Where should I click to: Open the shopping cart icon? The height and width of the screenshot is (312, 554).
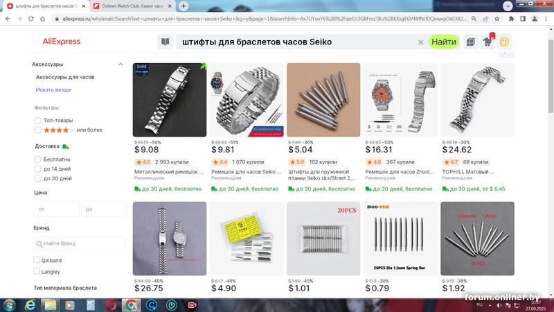coord(488,42)
